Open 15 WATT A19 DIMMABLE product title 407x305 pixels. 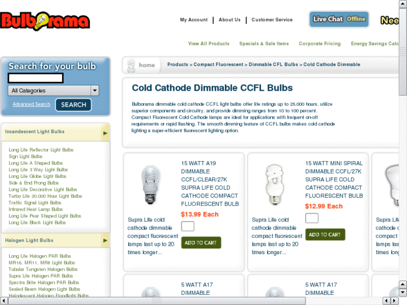pyautogui.click(x=210, y=184)
